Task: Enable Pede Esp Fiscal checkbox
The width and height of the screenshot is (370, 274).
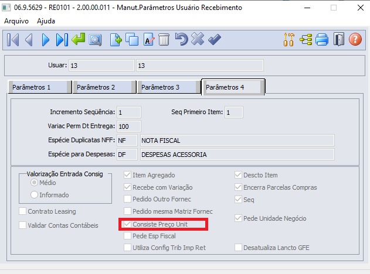Action: 127,236
